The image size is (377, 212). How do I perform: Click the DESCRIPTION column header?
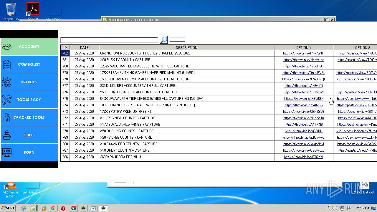(187, 47)
